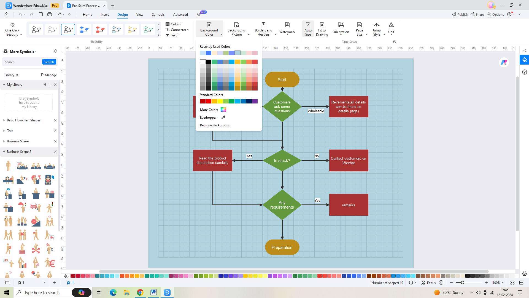Select black in theme colors grid
This screenshot has height=298, width=529.
tap(209, 62)
